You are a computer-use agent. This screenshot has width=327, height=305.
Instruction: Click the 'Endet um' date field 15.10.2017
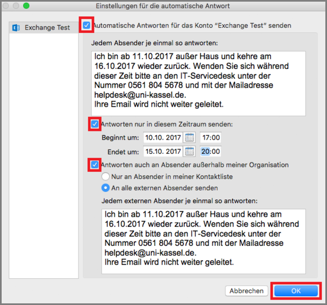click(163, 151)
